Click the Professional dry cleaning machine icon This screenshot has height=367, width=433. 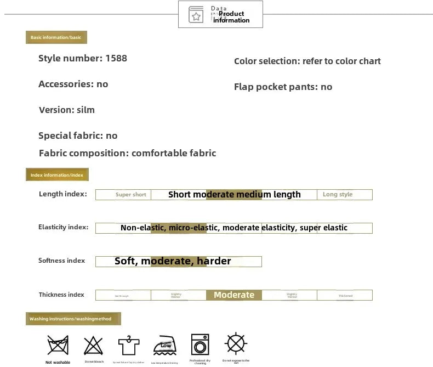click(x=200, y=345)
